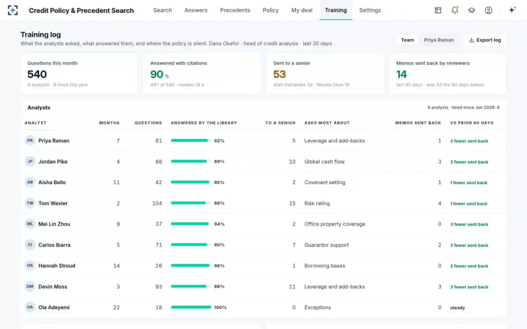This screenshot has height=329, width=527.
Task: Click the Training log heading
Action: point(41,35)
